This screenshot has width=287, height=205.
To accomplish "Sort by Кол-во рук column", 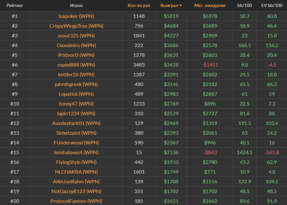I will (139, 6).
